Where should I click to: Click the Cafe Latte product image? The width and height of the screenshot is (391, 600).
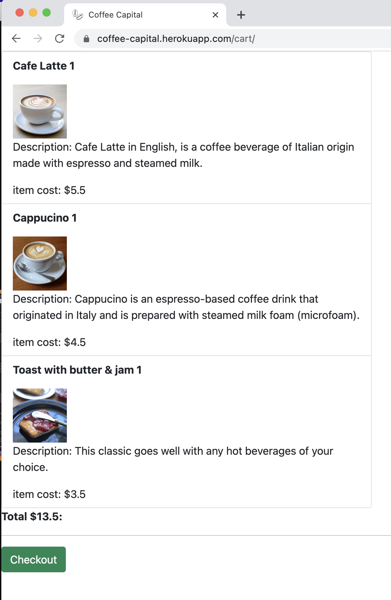coord(40,111)
